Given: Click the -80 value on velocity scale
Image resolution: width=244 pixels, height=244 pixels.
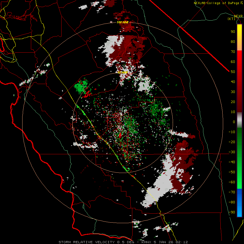Looking at the screenshot, I should (232, 202).
